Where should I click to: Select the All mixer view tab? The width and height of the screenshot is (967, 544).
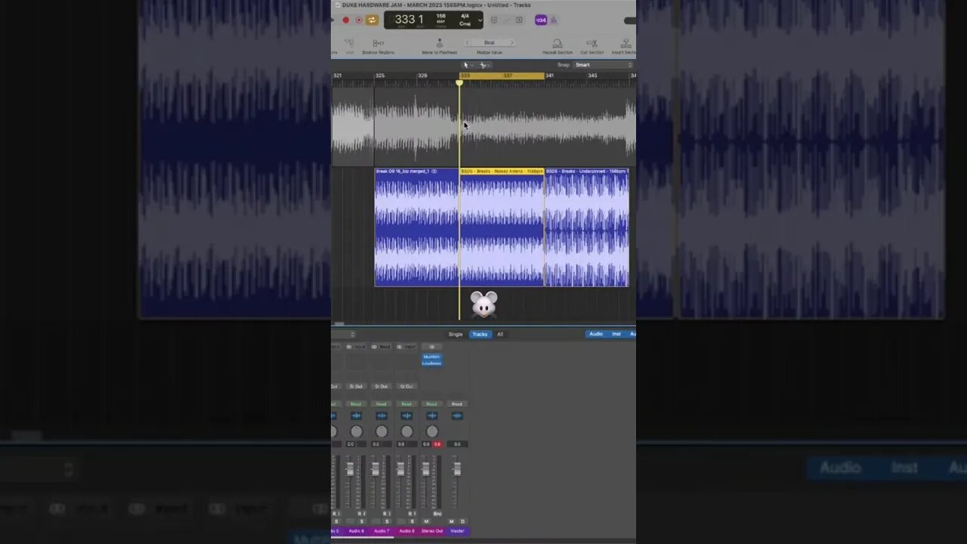tap(499, 334)
